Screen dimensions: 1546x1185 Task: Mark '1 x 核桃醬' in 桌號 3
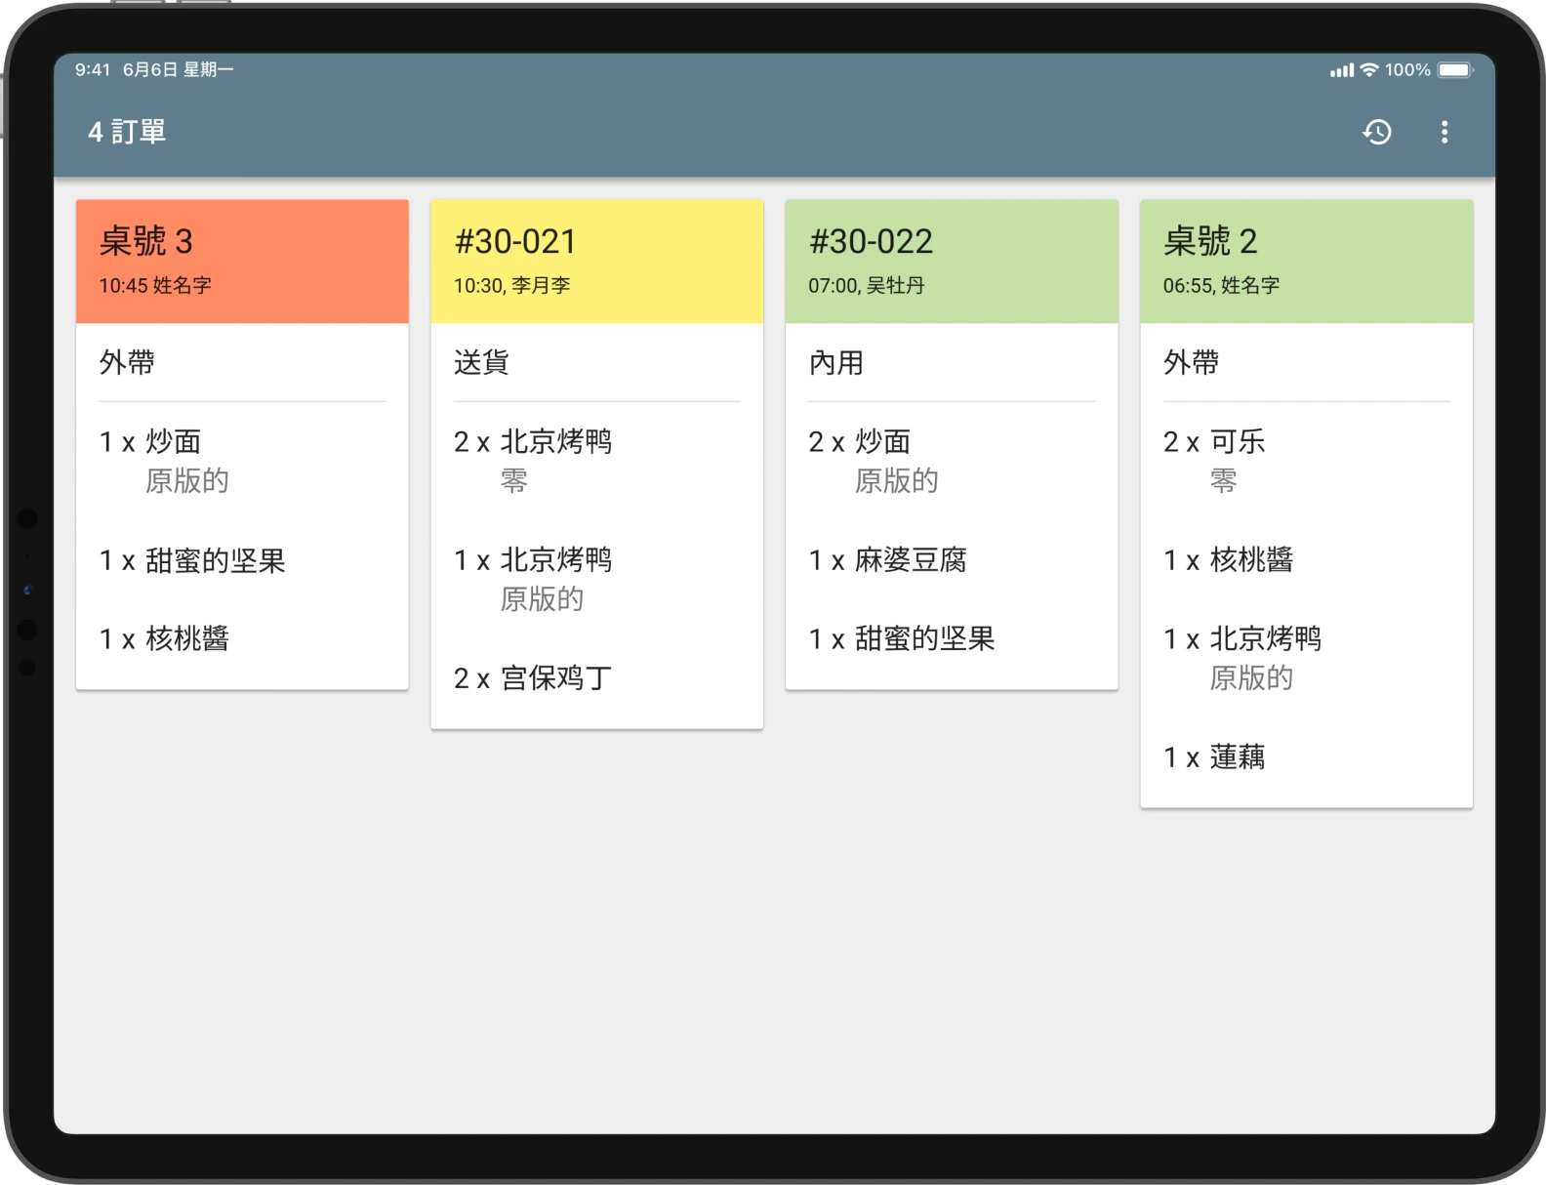pos(164,638)
